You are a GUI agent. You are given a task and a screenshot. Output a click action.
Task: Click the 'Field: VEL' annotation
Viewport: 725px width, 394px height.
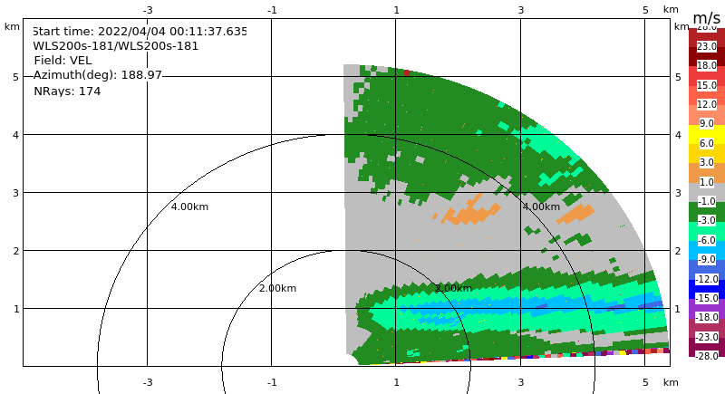pos(63,61)
